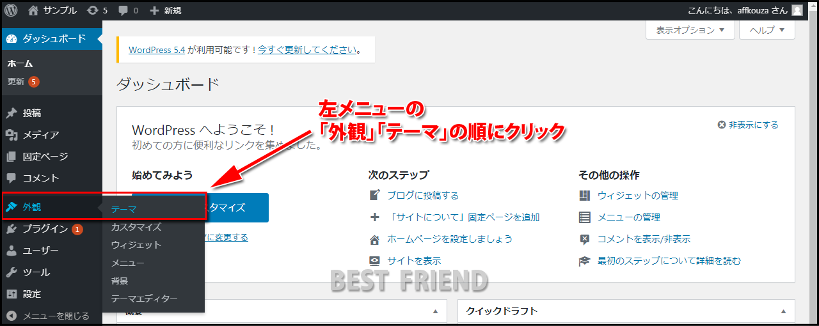This screenshot has height=326, width=819.
Task: Click the 外観 paintbrush icon
Action: point(12,207)
